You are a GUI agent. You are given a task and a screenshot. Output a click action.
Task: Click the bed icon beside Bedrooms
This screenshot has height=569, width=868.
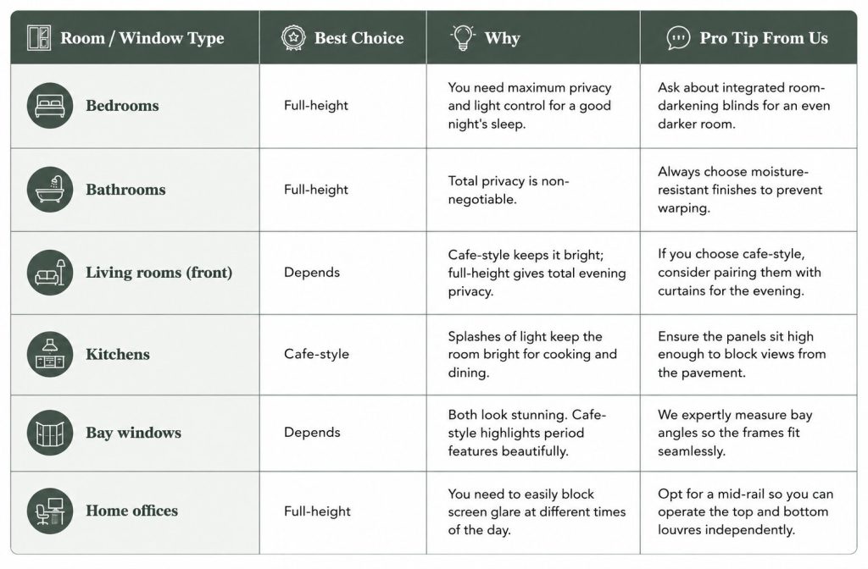pyautogui.click(x=50, y=106)
